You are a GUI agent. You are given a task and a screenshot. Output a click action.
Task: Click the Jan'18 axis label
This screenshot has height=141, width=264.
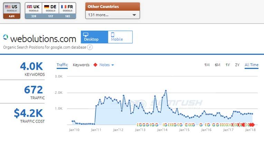tap(251, 130)
